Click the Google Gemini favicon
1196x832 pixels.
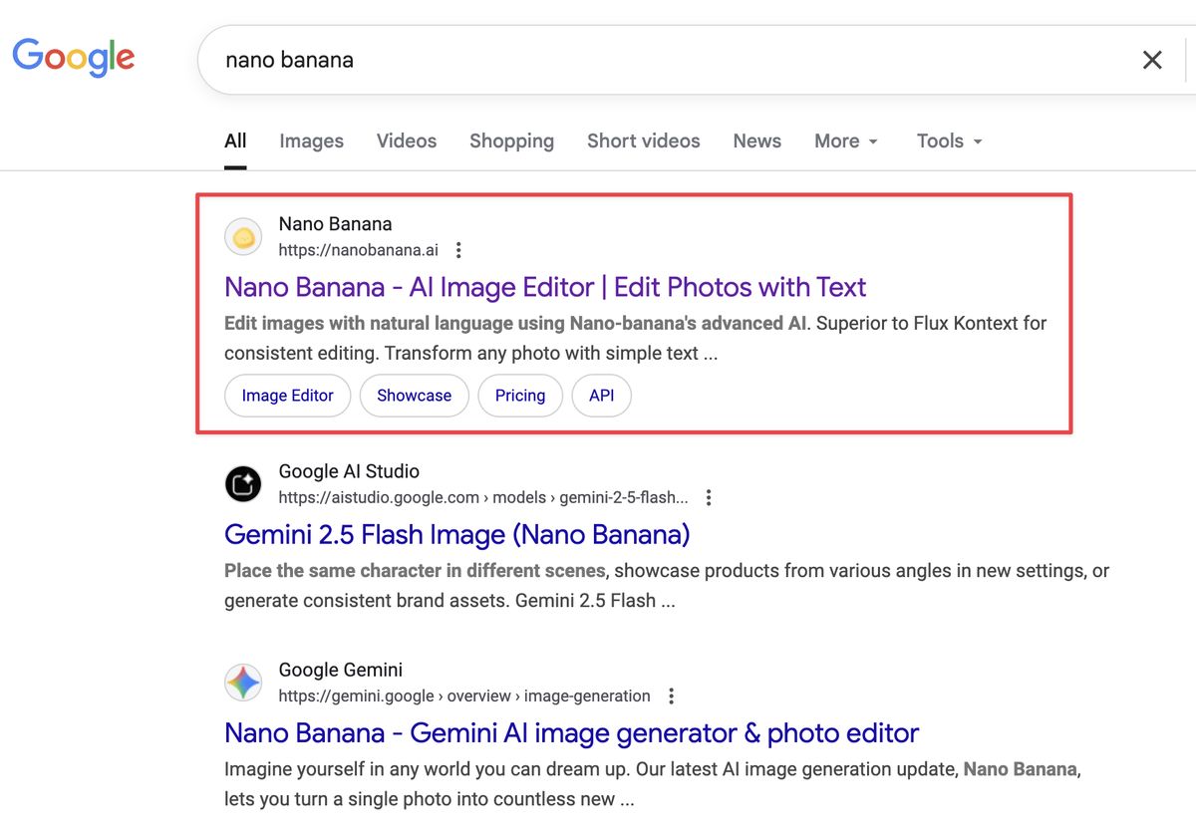pos(243,683)
